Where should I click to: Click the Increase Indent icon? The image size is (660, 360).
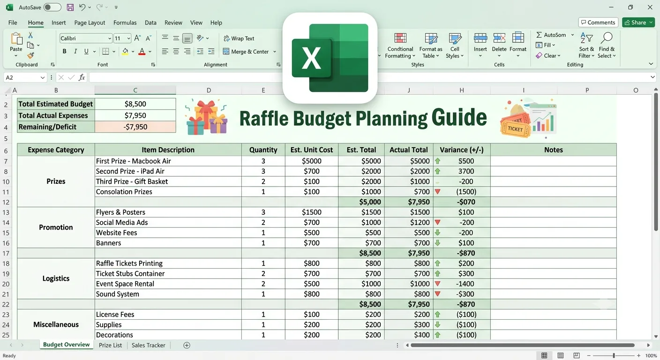click(211, 52)
